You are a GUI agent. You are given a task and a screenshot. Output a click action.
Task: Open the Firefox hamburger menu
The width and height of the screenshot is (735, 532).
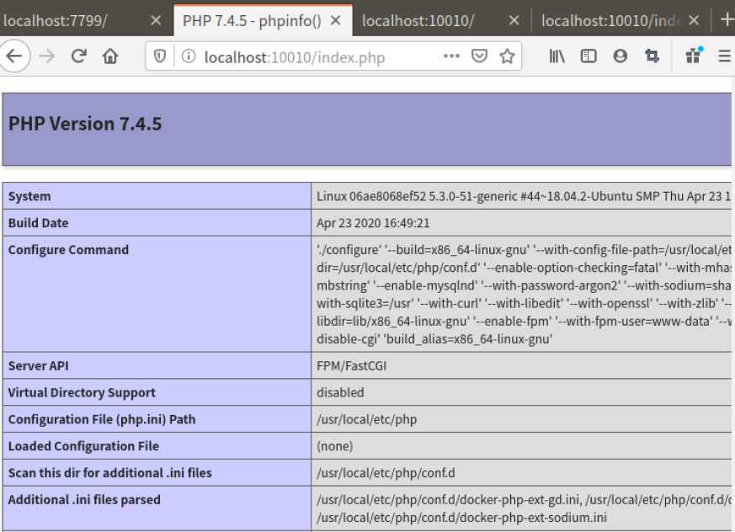click(x=725, y=56)
